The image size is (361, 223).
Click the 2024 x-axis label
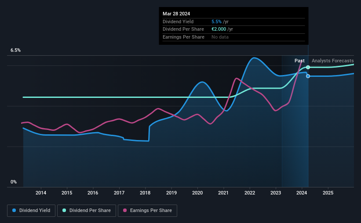click(x=302, y=193)
